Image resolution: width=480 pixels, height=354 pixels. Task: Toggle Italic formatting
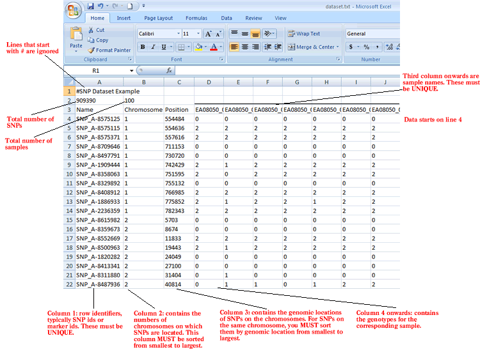(x=153, y=47)
